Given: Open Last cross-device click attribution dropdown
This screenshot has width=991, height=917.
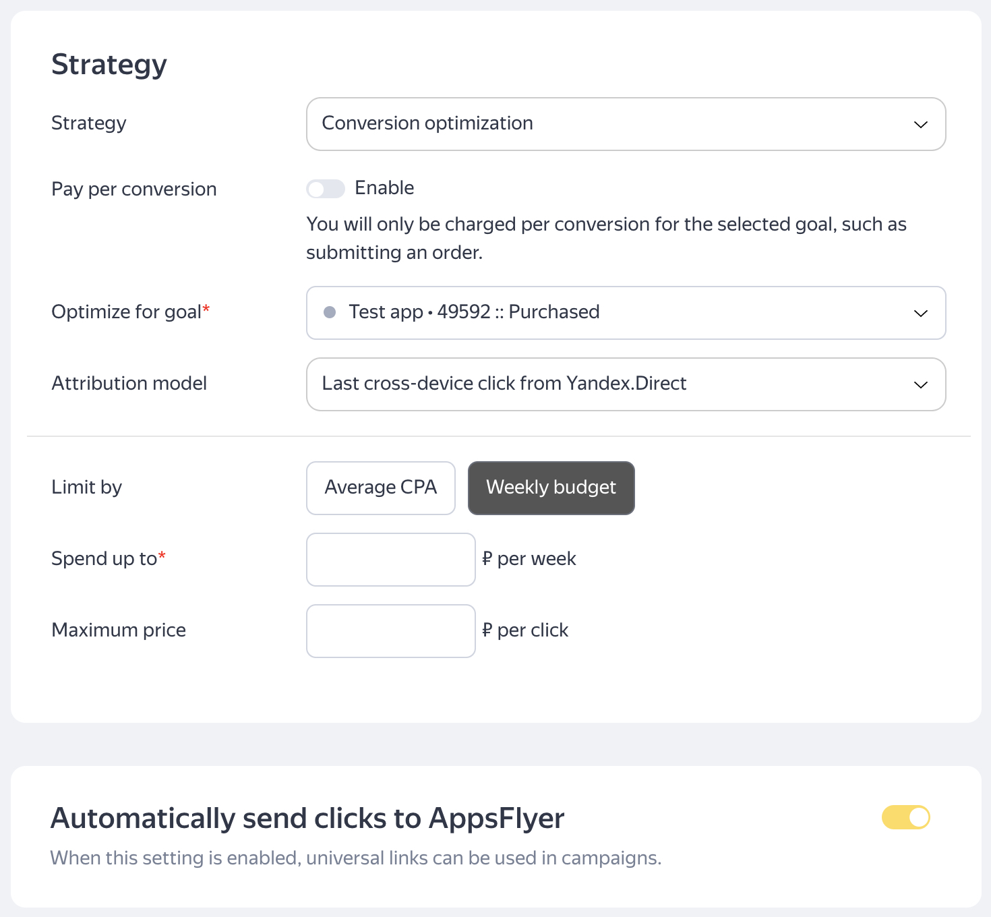Looking at the screenshot, I should (626, 384).
